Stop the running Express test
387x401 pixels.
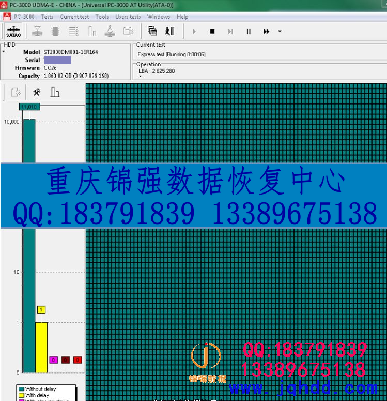coord(212,32)
